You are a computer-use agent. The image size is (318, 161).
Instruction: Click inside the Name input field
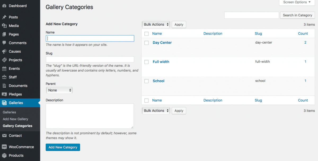point(90,38)
